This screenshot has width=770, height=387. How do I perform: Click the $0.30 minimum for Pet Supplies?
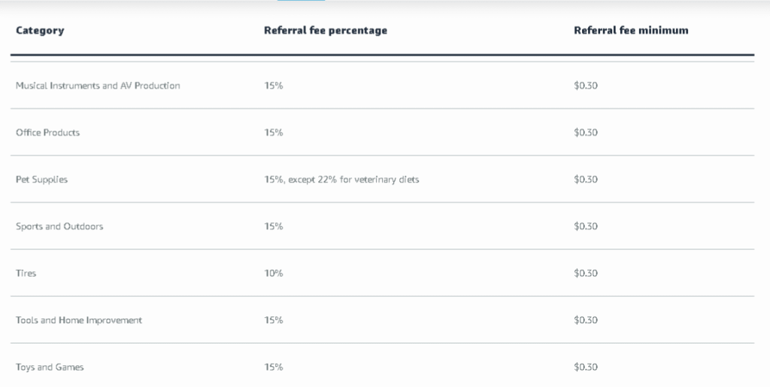[586, 180]
